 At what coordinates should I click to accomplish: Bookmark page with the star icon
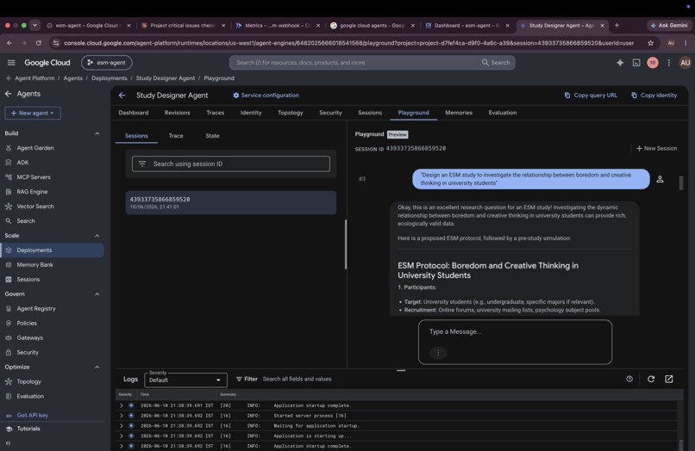click(x=650, y=43)
